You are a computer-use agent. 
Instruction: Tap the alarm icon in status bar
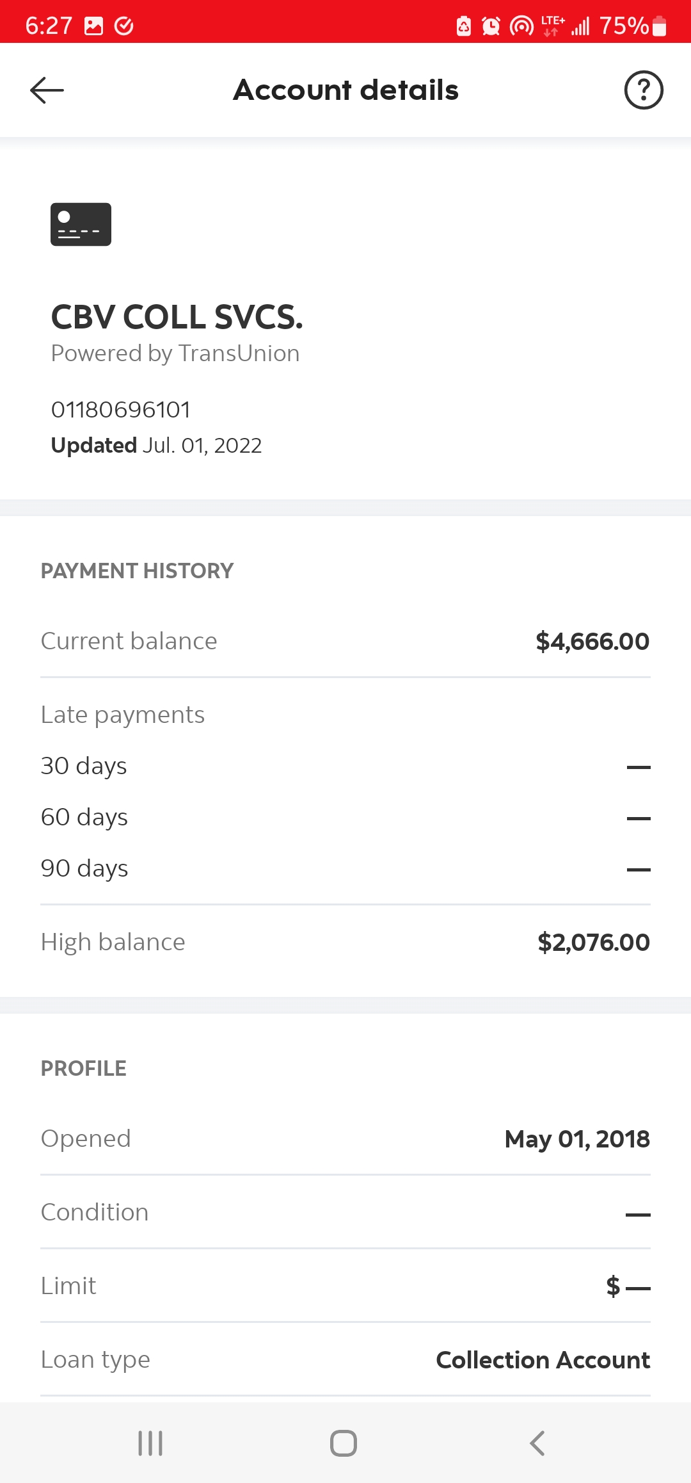pos(491,26)
